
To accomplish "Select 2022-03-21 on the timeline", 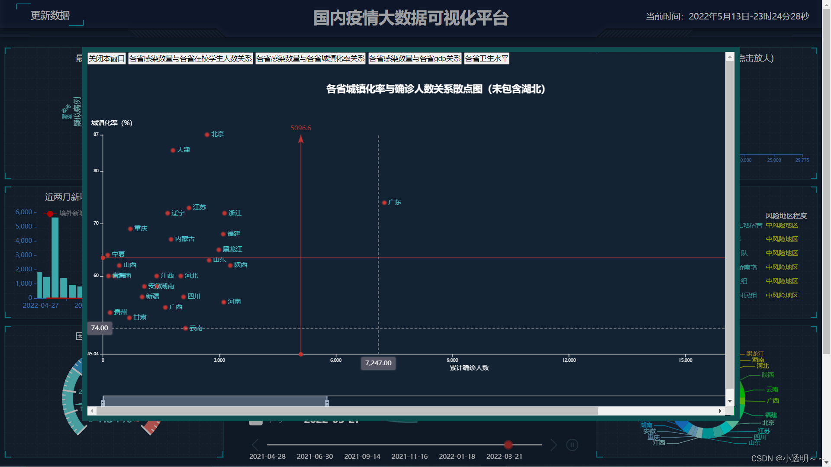I will (504, 457).
